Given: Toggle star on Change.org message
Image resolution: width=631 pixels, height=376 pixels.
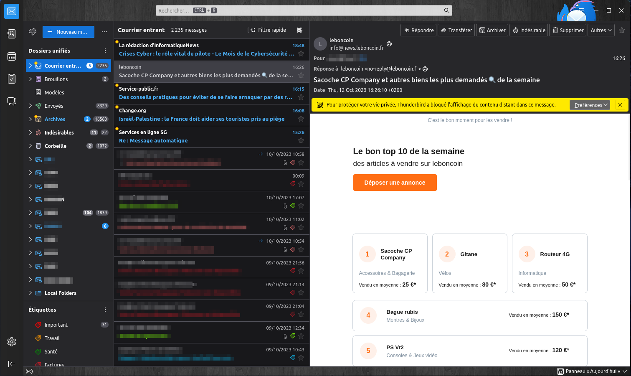Looking at the screenshot, I should click(x=301, y=119).
